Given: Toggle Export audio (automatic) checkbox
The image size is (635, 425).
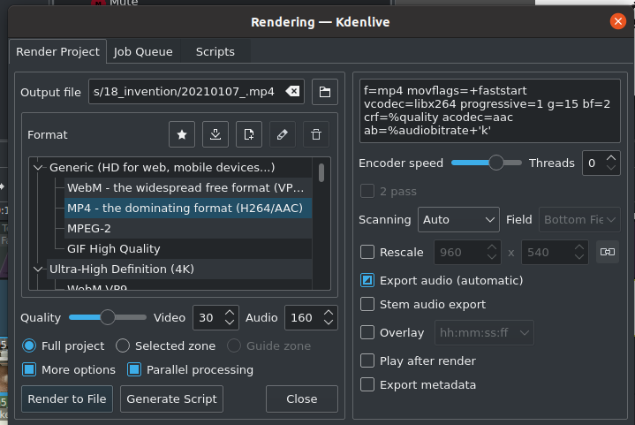Looking at the screenshot, I should click(x=367, y=280).
